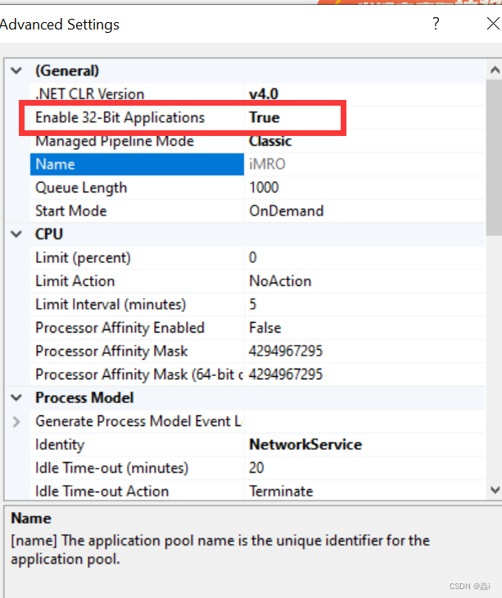This screenshot has height=598, width=502.
Task: Select the .NET CLR Version property
Action: (x=90, y=94)
